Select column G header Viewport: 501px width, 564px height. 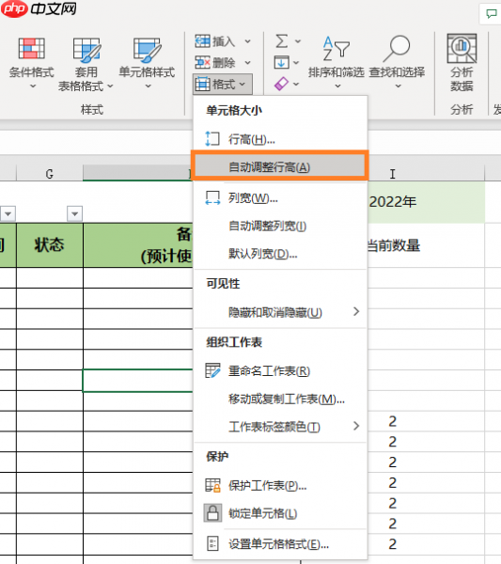coord(50,173)
